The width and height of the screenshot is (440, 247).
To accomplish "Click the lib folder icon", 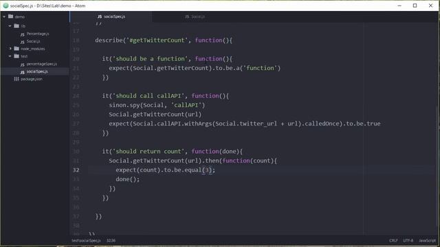I will [16, 26].
